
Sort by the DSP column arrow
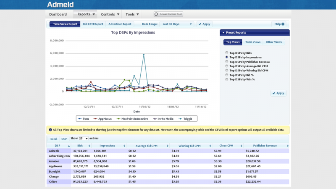[x=69, y=146]
